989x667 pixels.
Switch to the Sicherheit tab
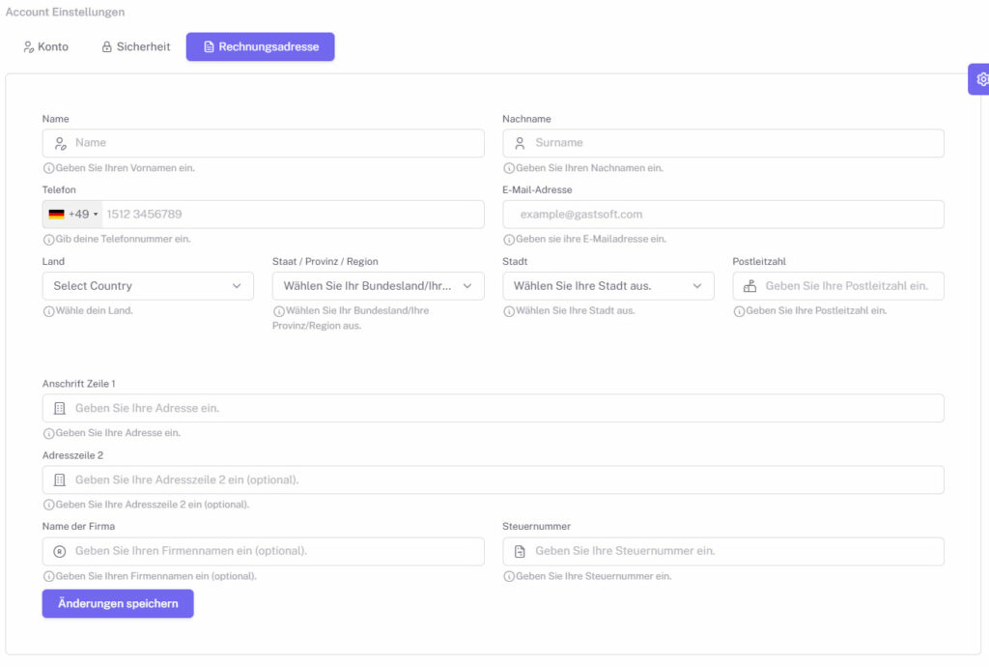(135, 46)
